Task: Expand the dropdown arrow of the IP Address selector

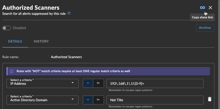Action: point(73,83)
